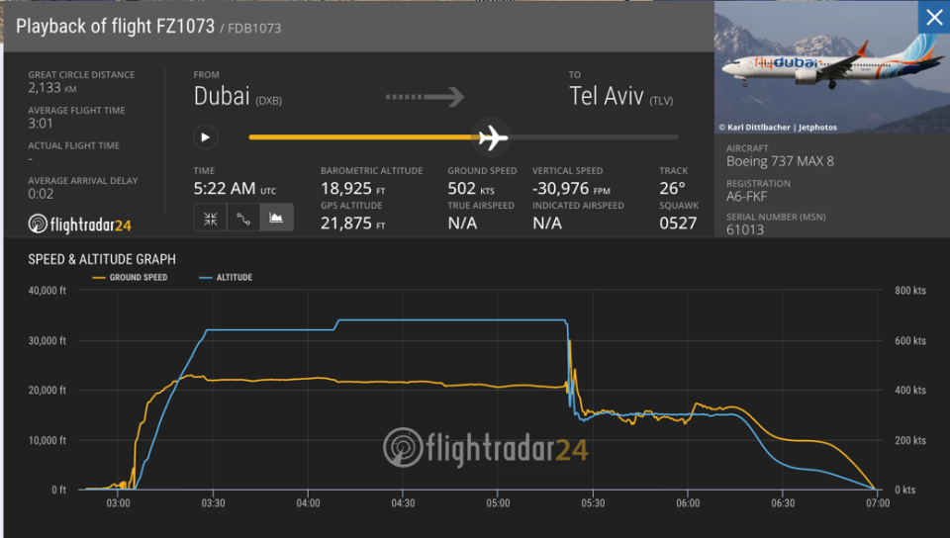
Task: Click the flight direction arrow between airports
Action: (425, 96)
